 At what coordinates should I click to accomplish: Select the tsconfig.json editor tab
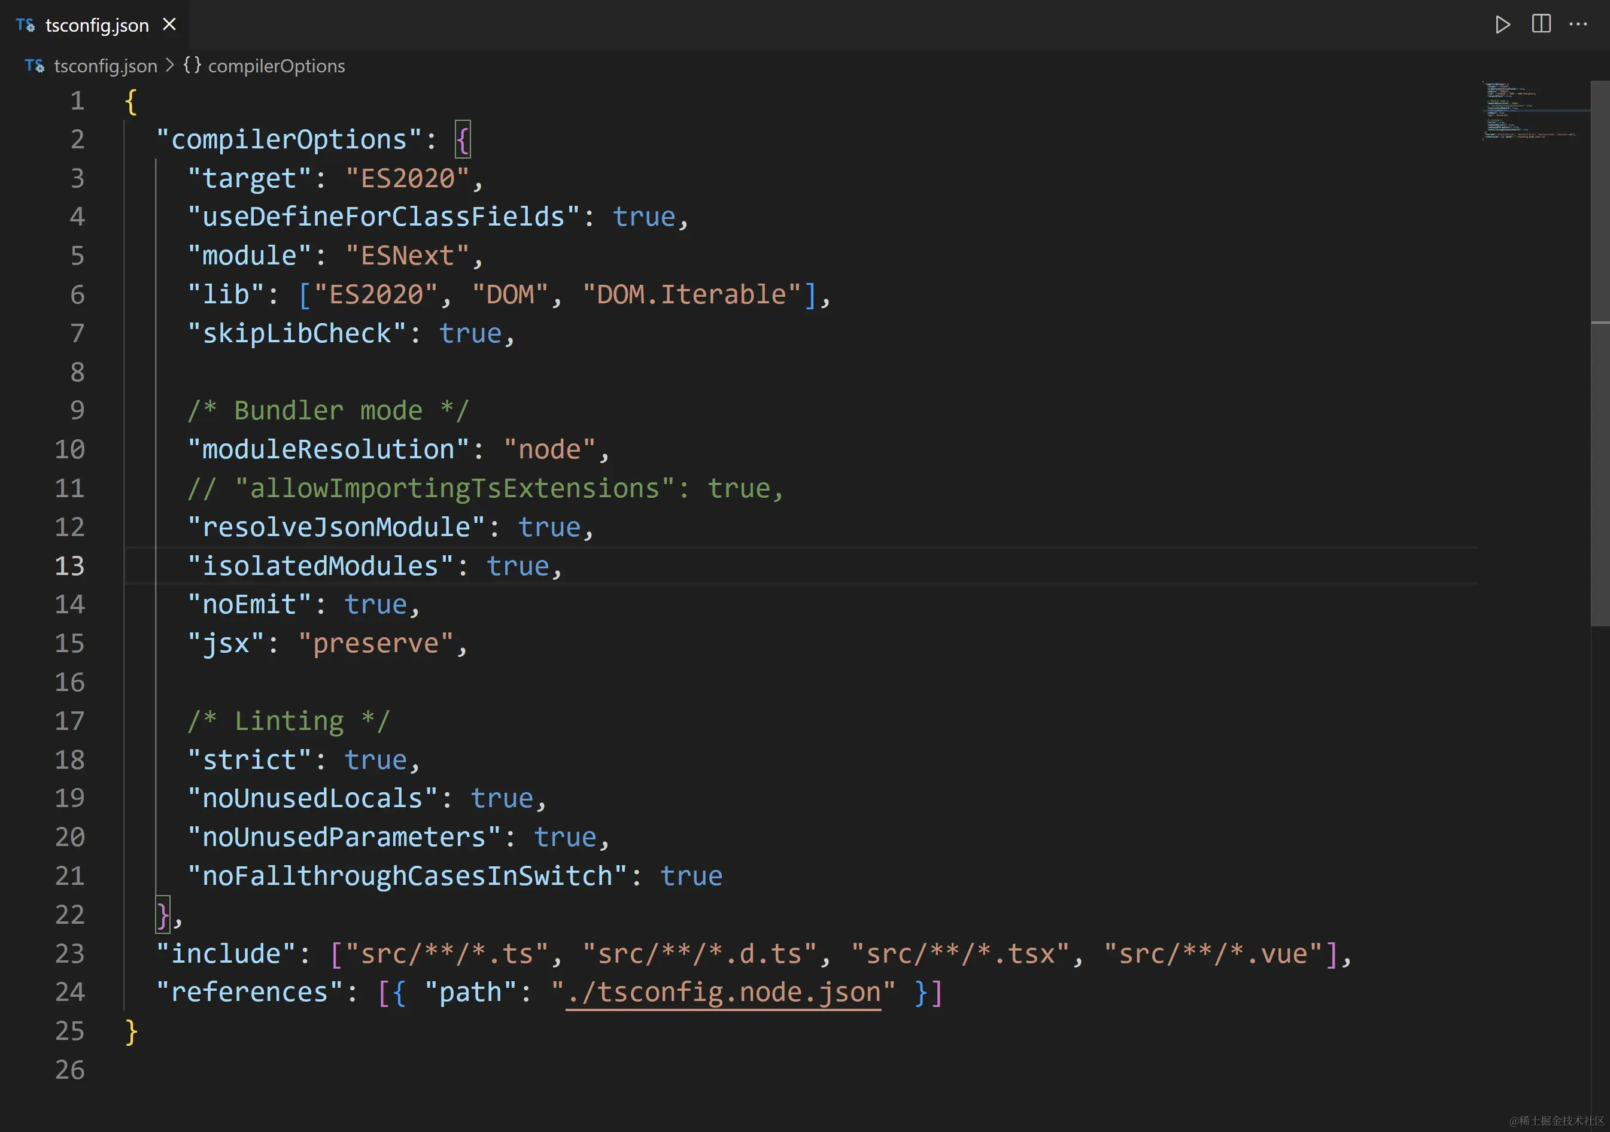97,25
